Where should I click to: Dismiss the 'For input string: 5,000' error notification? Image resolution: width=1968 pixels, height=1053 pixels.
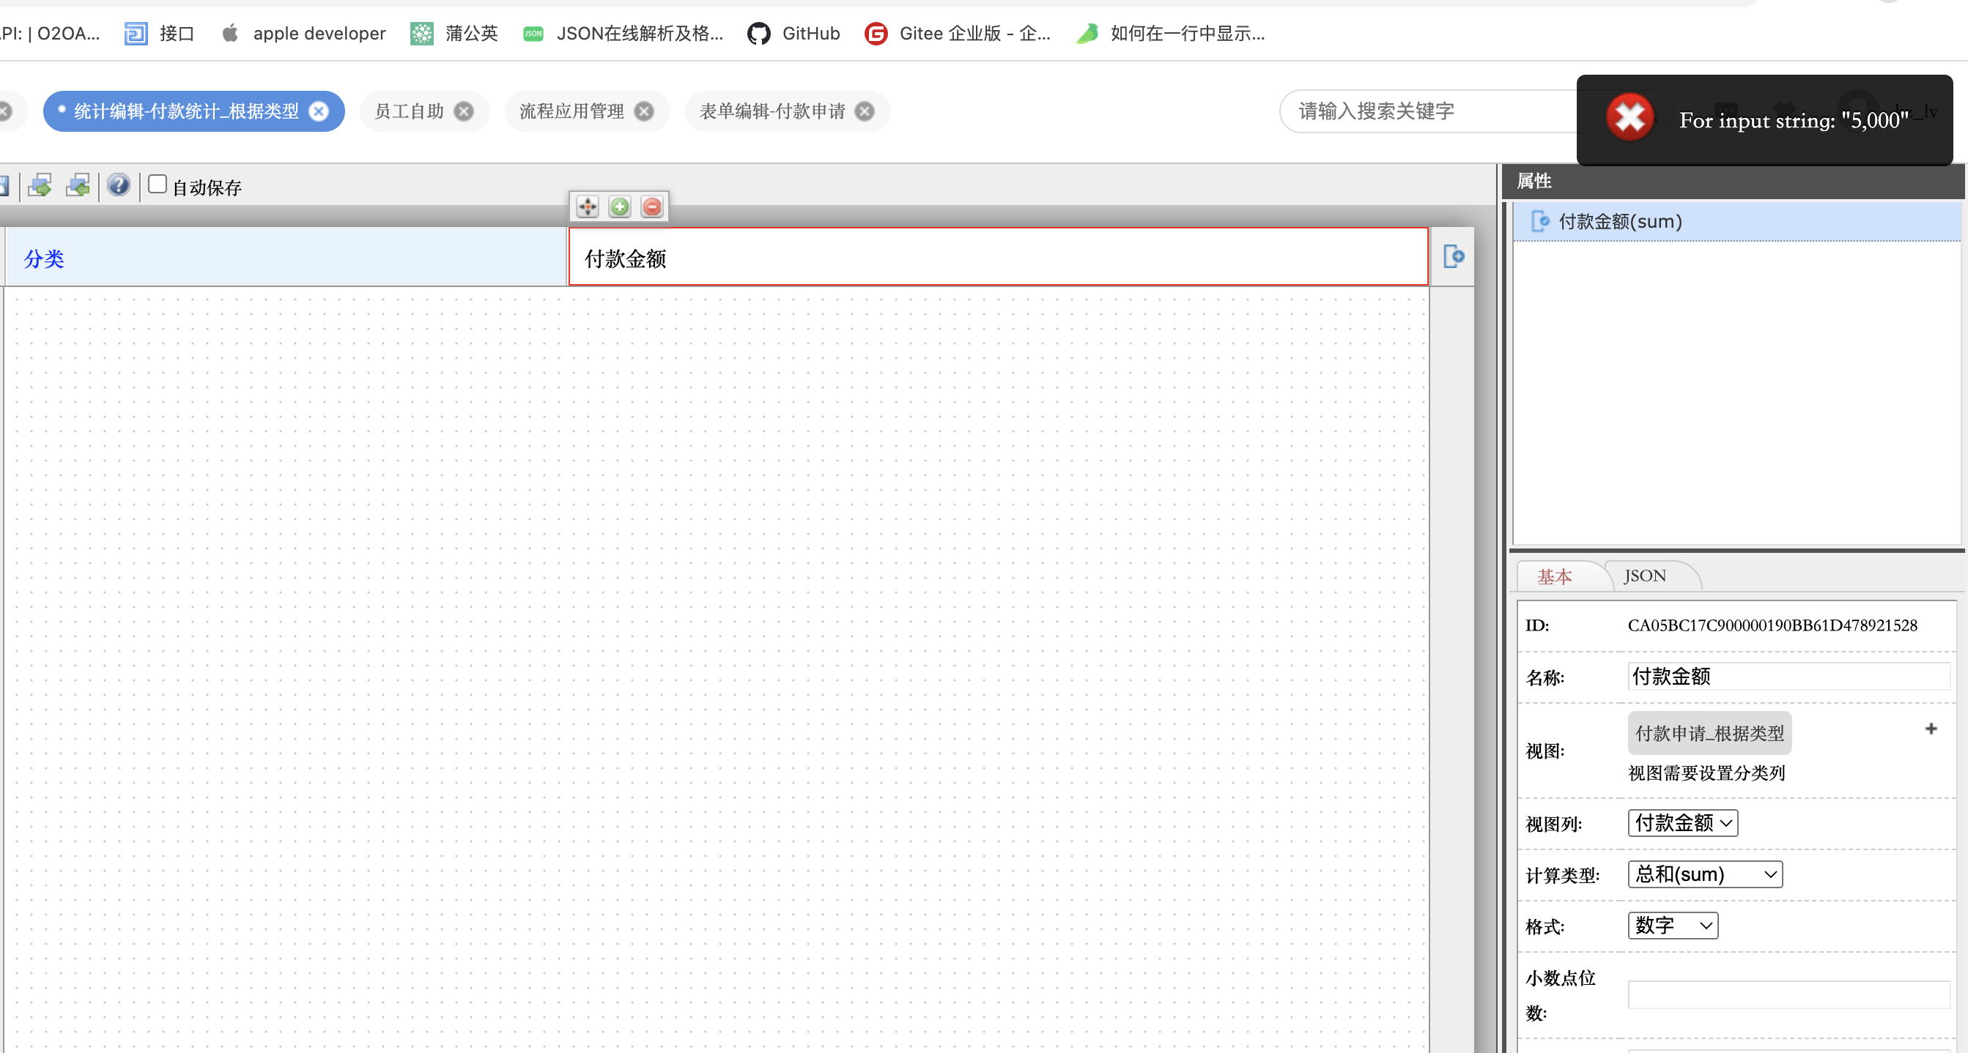tap(1629, 117)
